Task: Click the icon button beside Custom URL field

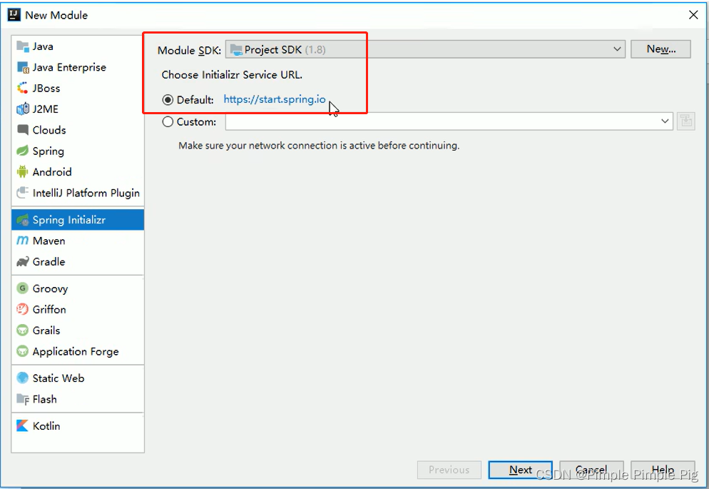Action: point(685,121)
